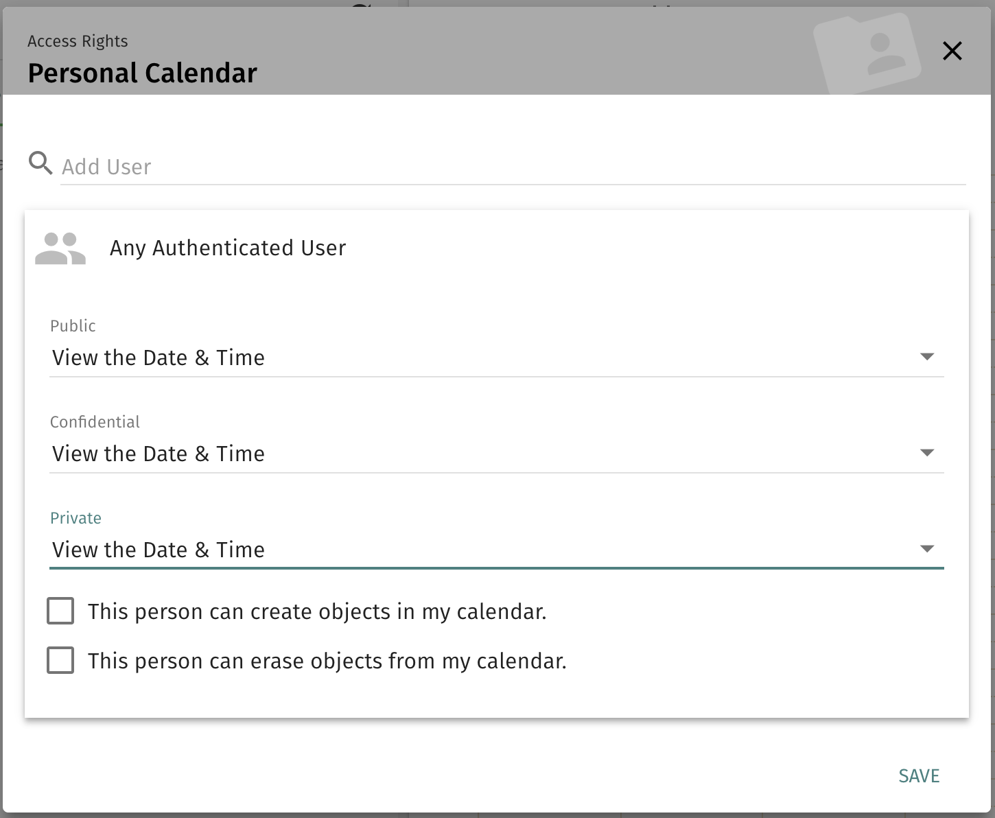The width and height of the screenshot is (995, 818).
Task: Click the 'erase objects from my calendar' label
Action: 327,661
